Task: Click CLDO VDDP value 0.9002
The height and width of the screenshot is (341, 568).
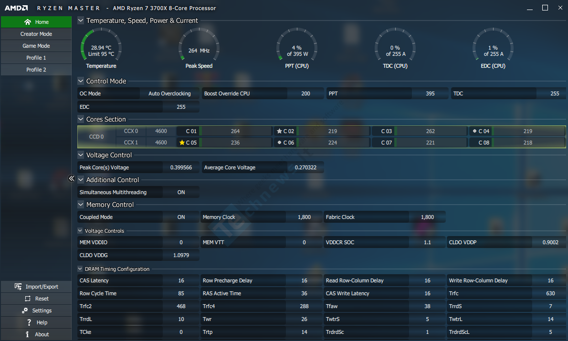Action: tap(549, 243)
